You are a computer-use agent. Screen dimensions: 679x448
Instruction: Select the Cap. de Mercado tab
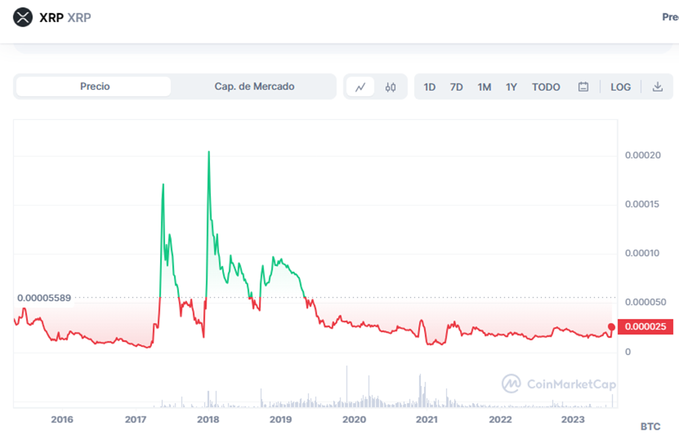click(254, 86)
